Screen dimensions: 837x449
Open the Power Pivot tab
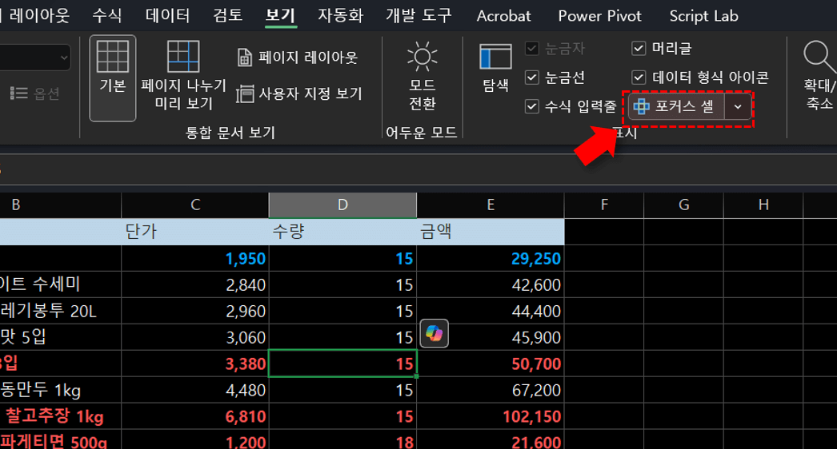(600, 15)
